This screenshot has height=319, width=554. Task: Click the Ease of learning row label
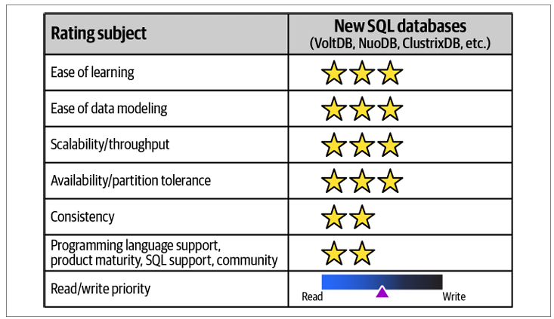(x=92, y=72)
